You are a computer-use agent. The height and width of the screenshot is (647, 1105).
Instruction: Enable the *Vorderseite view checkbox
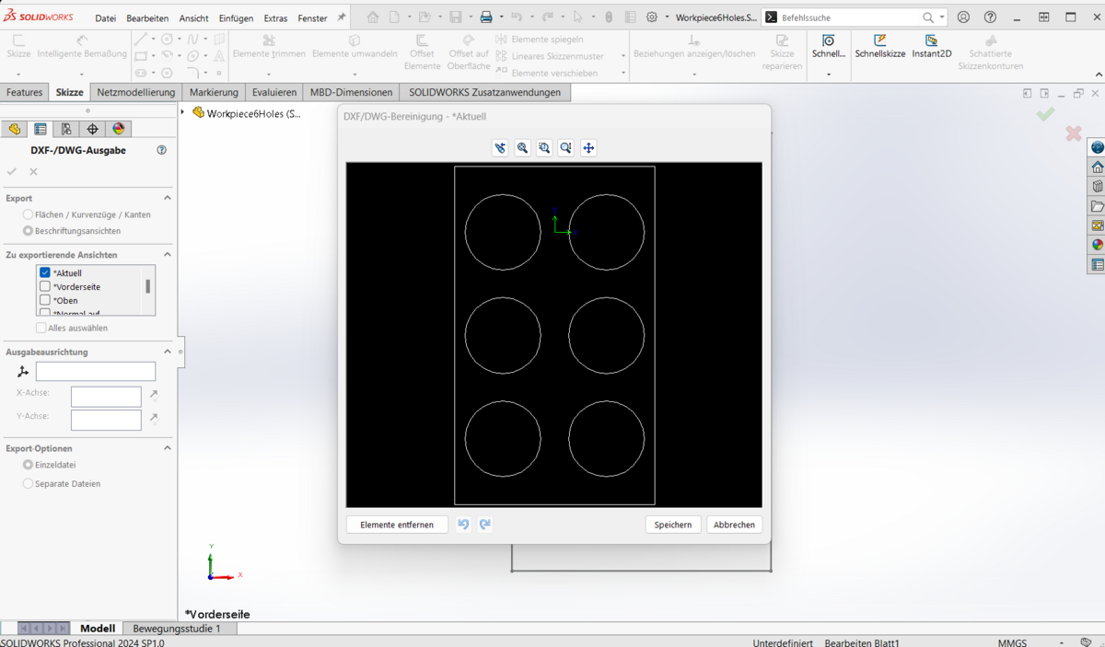(x=45, y=286)
